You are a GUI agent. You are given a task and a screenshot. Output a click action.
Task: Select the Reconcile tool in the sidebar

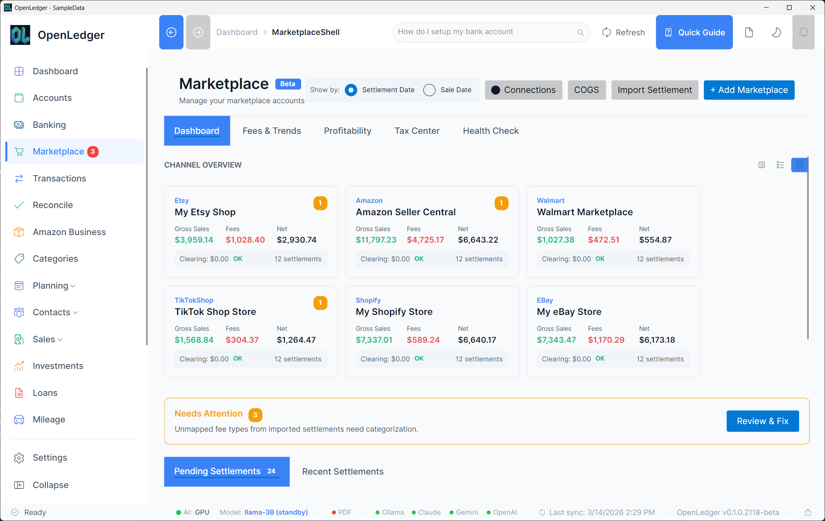pos(53,205)
